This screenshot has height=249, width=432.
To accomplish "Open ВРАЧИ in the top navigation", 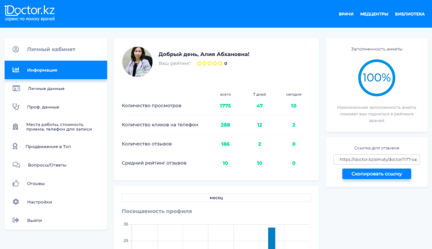I will pyautogui.click(x=346, y=14).
